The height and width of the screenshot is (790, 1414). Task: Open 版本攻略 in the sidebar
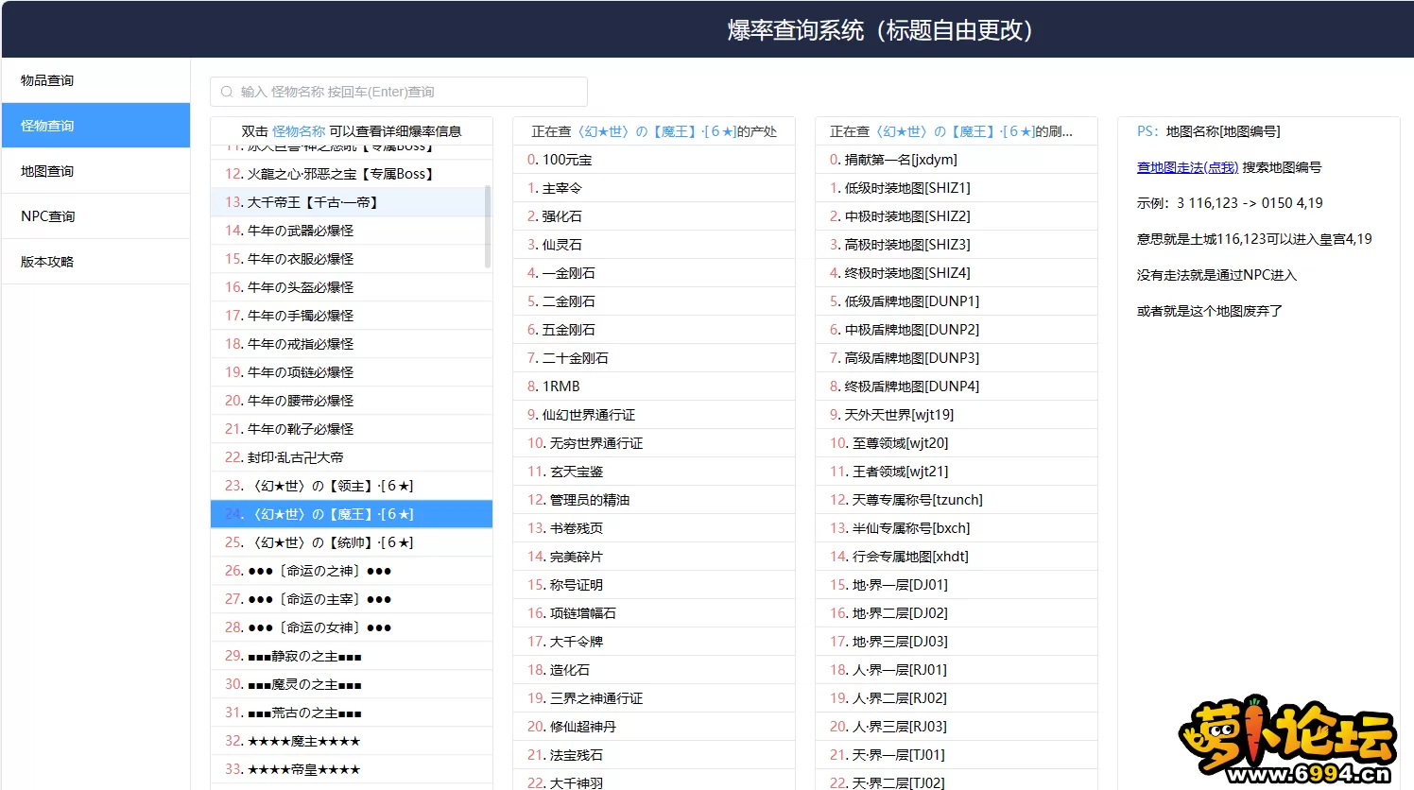point(95,262)
